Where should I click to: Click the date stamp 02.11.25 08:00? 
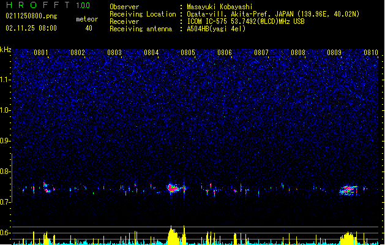[x=31, y=28]
